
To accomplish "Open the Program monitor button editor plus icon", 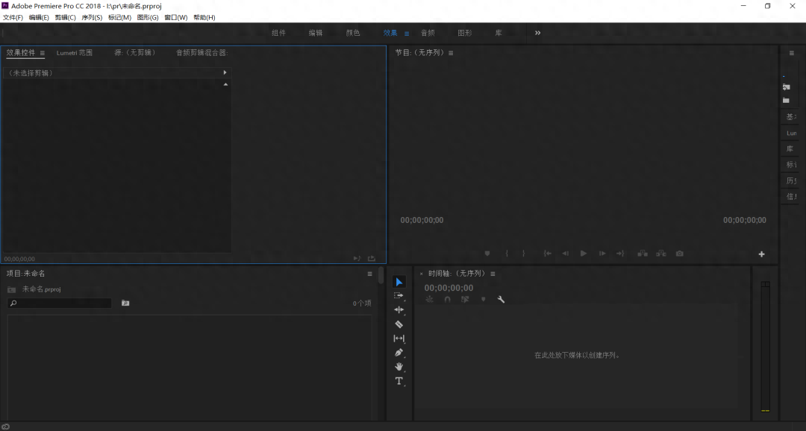I will pos(762,254).
